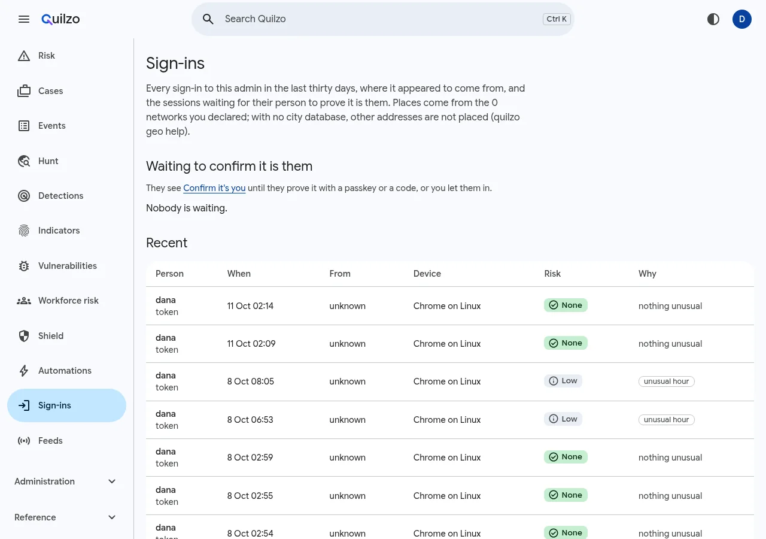
Task: Go to Cases in the sidebar
Action: (51, 91)
